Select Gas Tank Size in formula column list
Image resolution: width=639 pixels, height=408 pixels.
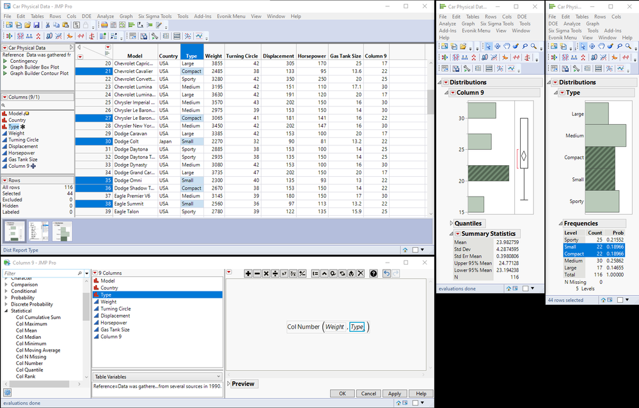pos(115,330)
